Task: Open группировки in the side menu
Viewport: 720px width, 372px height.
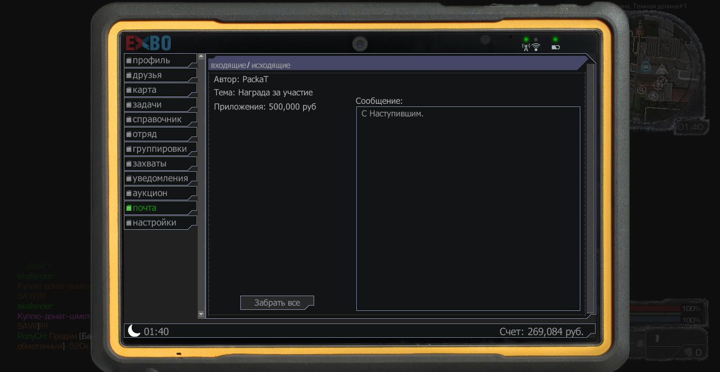Action: click(160, 149)
